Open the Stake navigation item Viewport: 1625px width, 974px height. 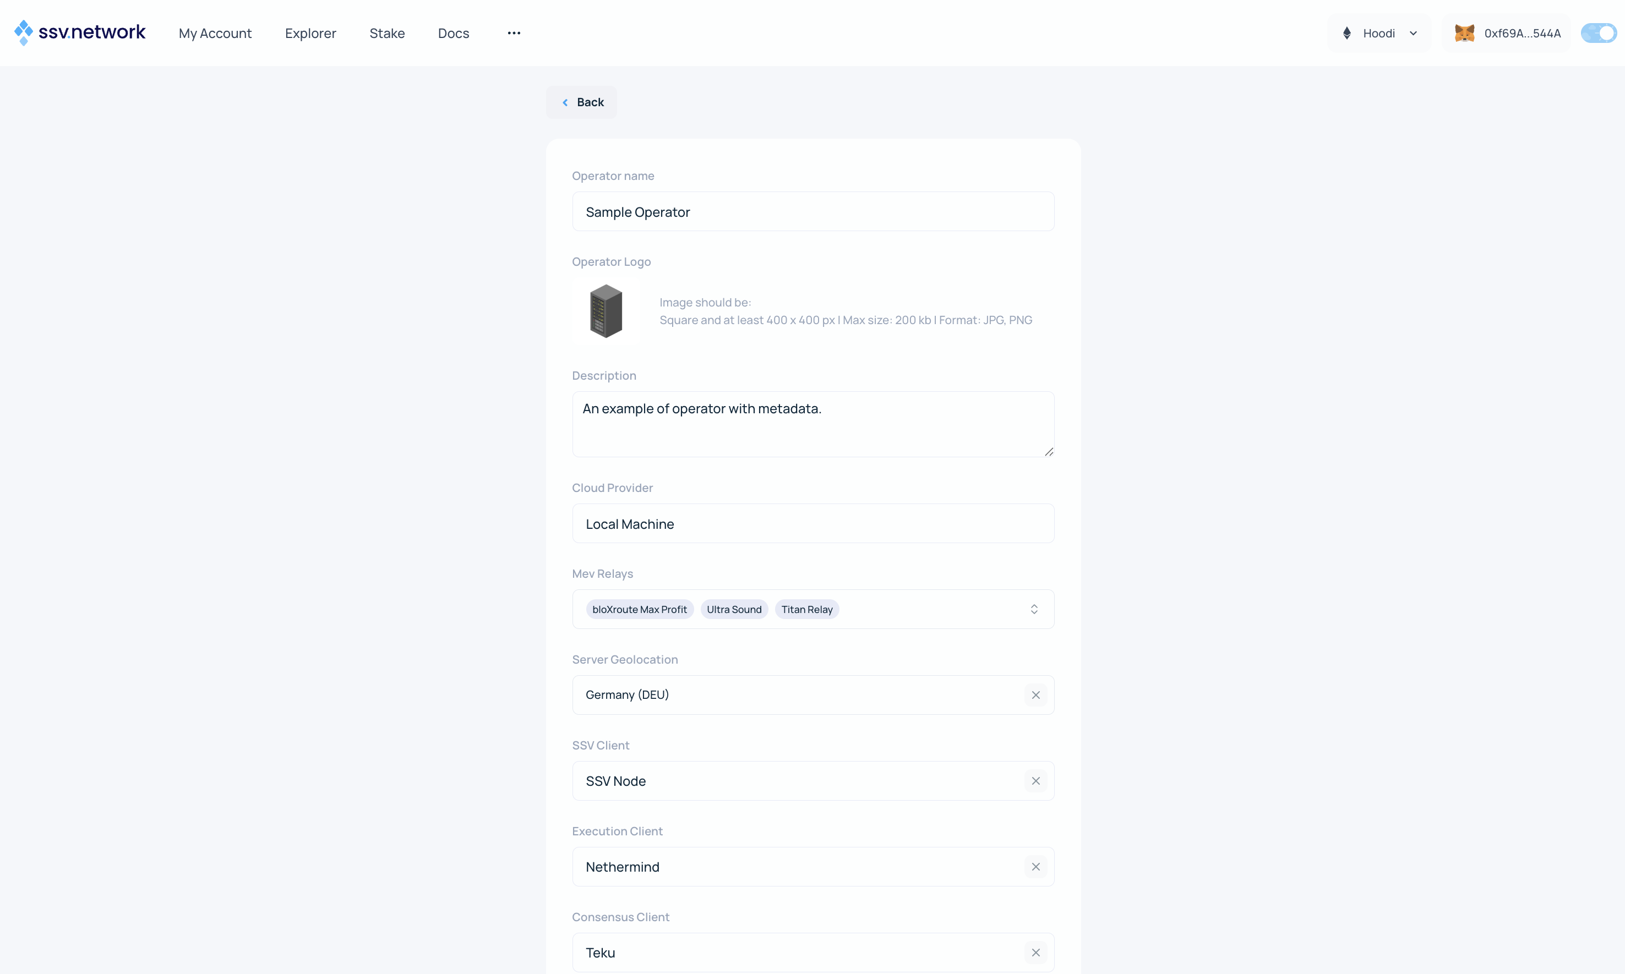coord(387,33)
